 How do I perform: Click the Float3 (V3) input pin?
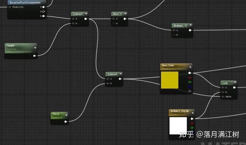tap(10, 7)
